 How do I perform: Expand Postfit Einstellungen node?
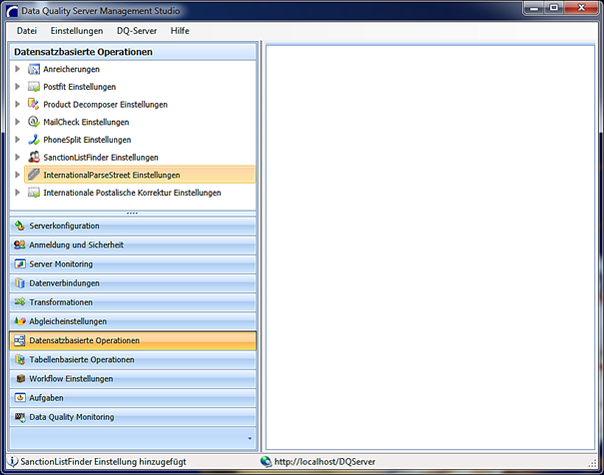tap(17, 87)
